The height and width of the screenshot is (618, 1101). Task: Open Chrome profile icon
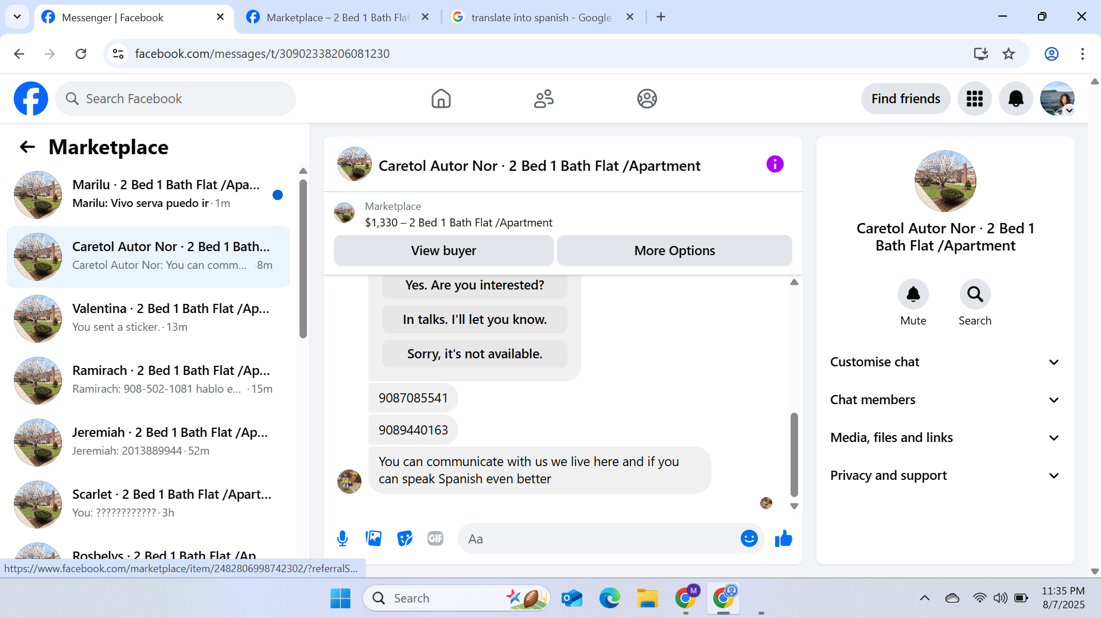1051,53
